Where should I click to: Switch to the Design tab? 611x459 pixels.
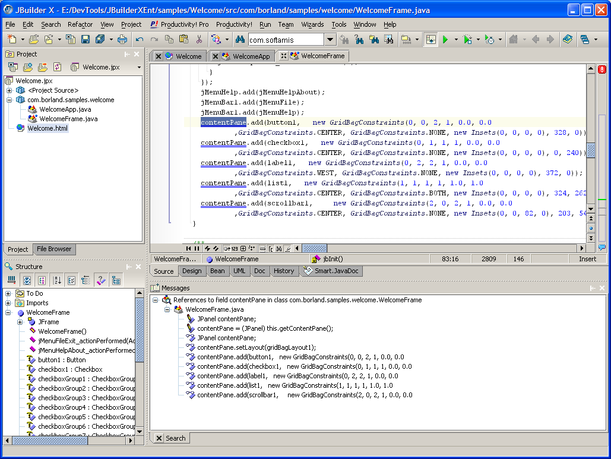pos(192,271)
